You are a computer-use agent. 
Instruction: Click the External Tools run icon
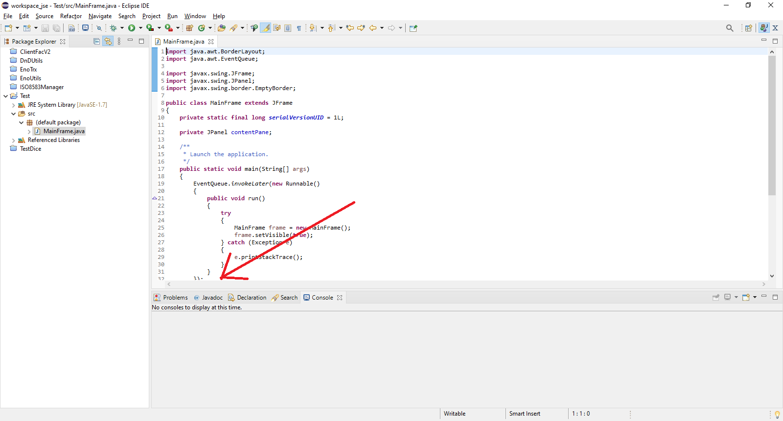(x=169, y=28)
